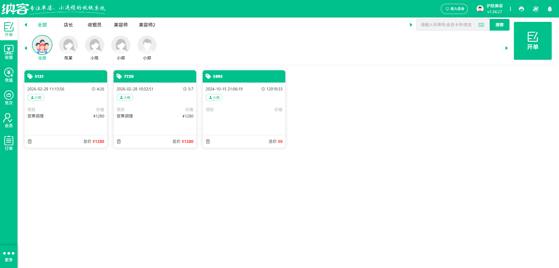Image resolution: width=559 pixels, height=268 pixels.
Task: Open the 订单 orders sidebar icon
Action: tap(9, 143)
